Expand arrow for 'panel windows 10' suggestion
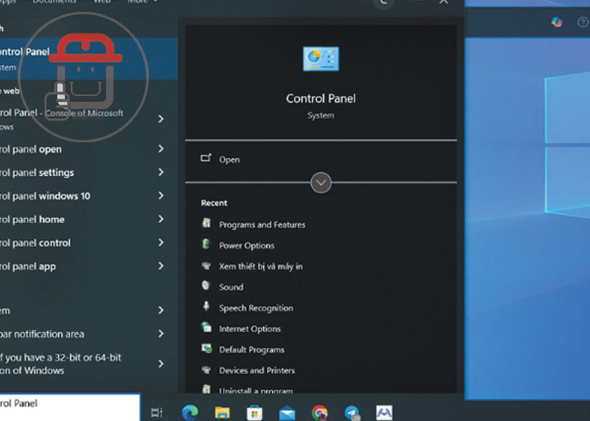 161,195
